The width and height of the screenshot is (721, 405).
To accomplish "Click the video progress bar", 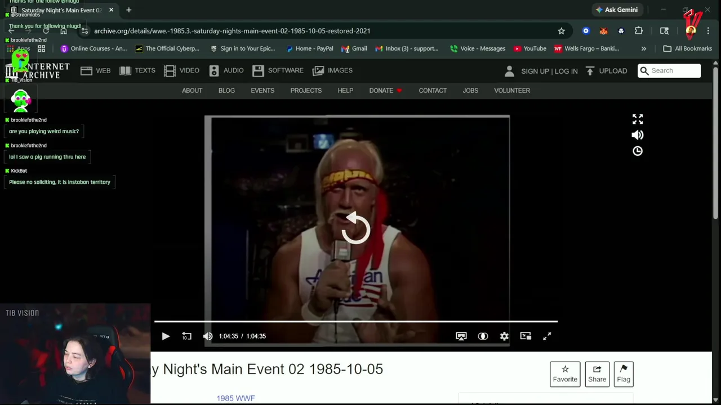I will (356, 322).
